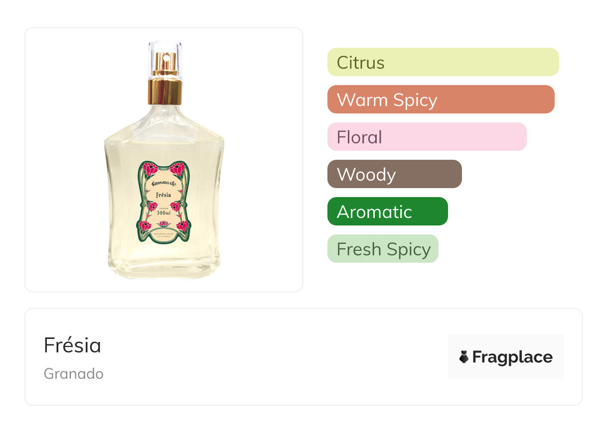The image size is (607, 430).
Task: Click the Fragplace bottle logo icon
Action: tap(464, 357)
